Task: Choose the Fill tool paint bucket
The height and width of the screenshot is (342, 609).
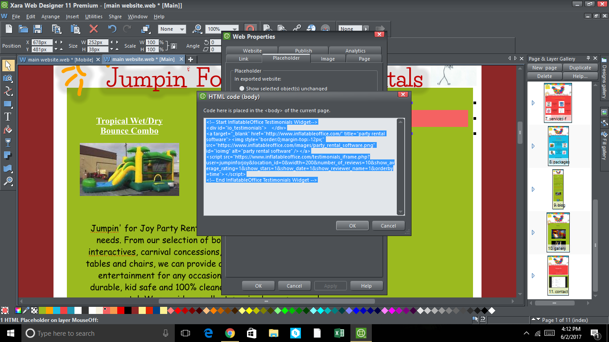Action: (8, 130)
